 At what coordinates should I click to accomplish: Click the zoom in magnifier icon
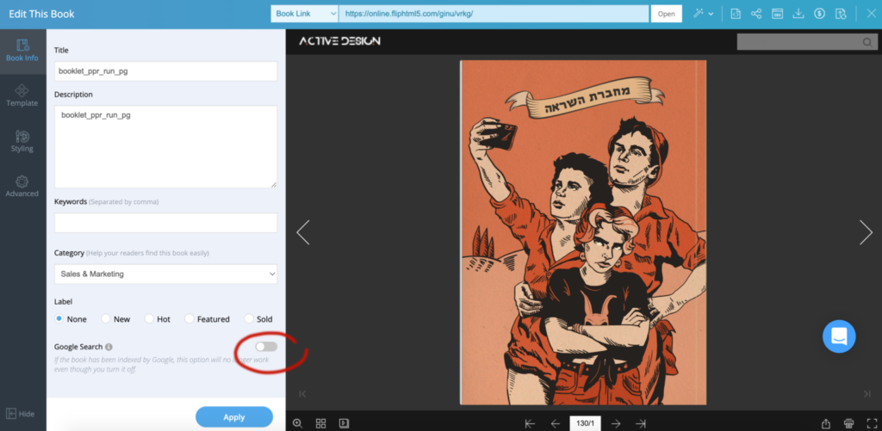point(297,422)
